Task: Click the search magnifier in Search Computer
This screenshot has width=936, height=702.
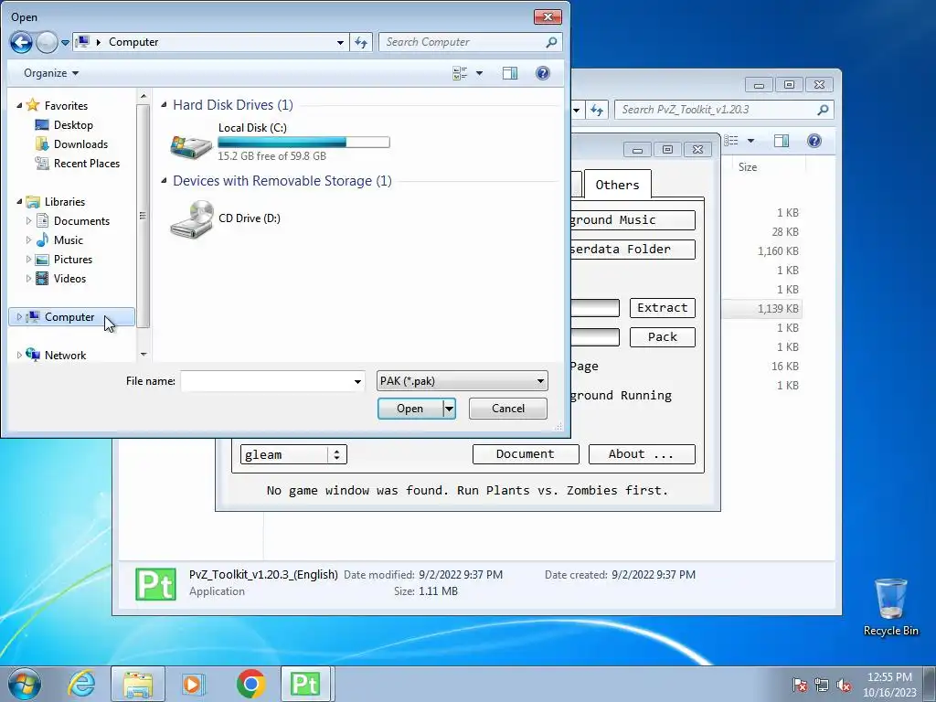Action: pos(551,42)
